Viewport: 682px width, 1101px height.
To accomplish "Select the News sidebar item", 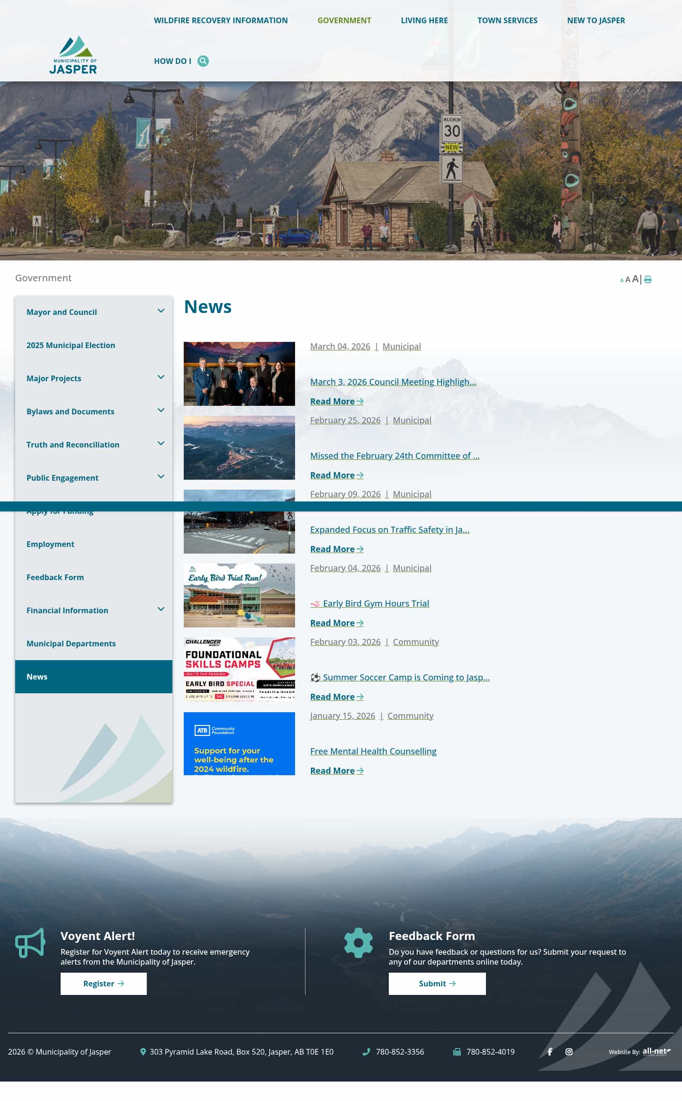I will (94, 677).
